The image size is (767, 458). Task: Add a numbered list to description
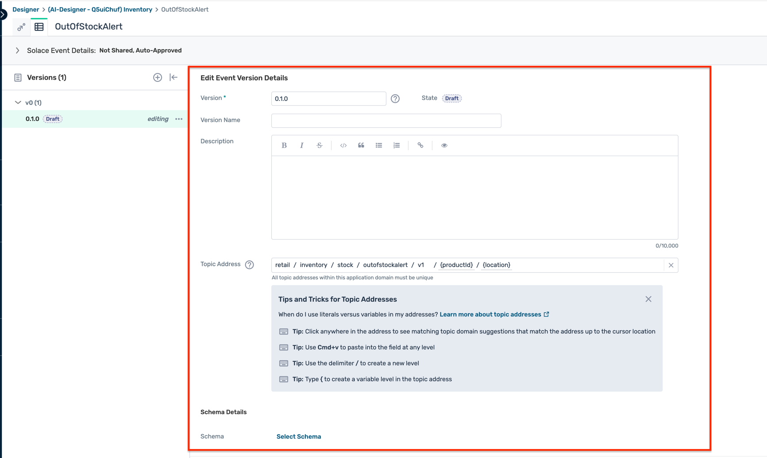[397, 145]
